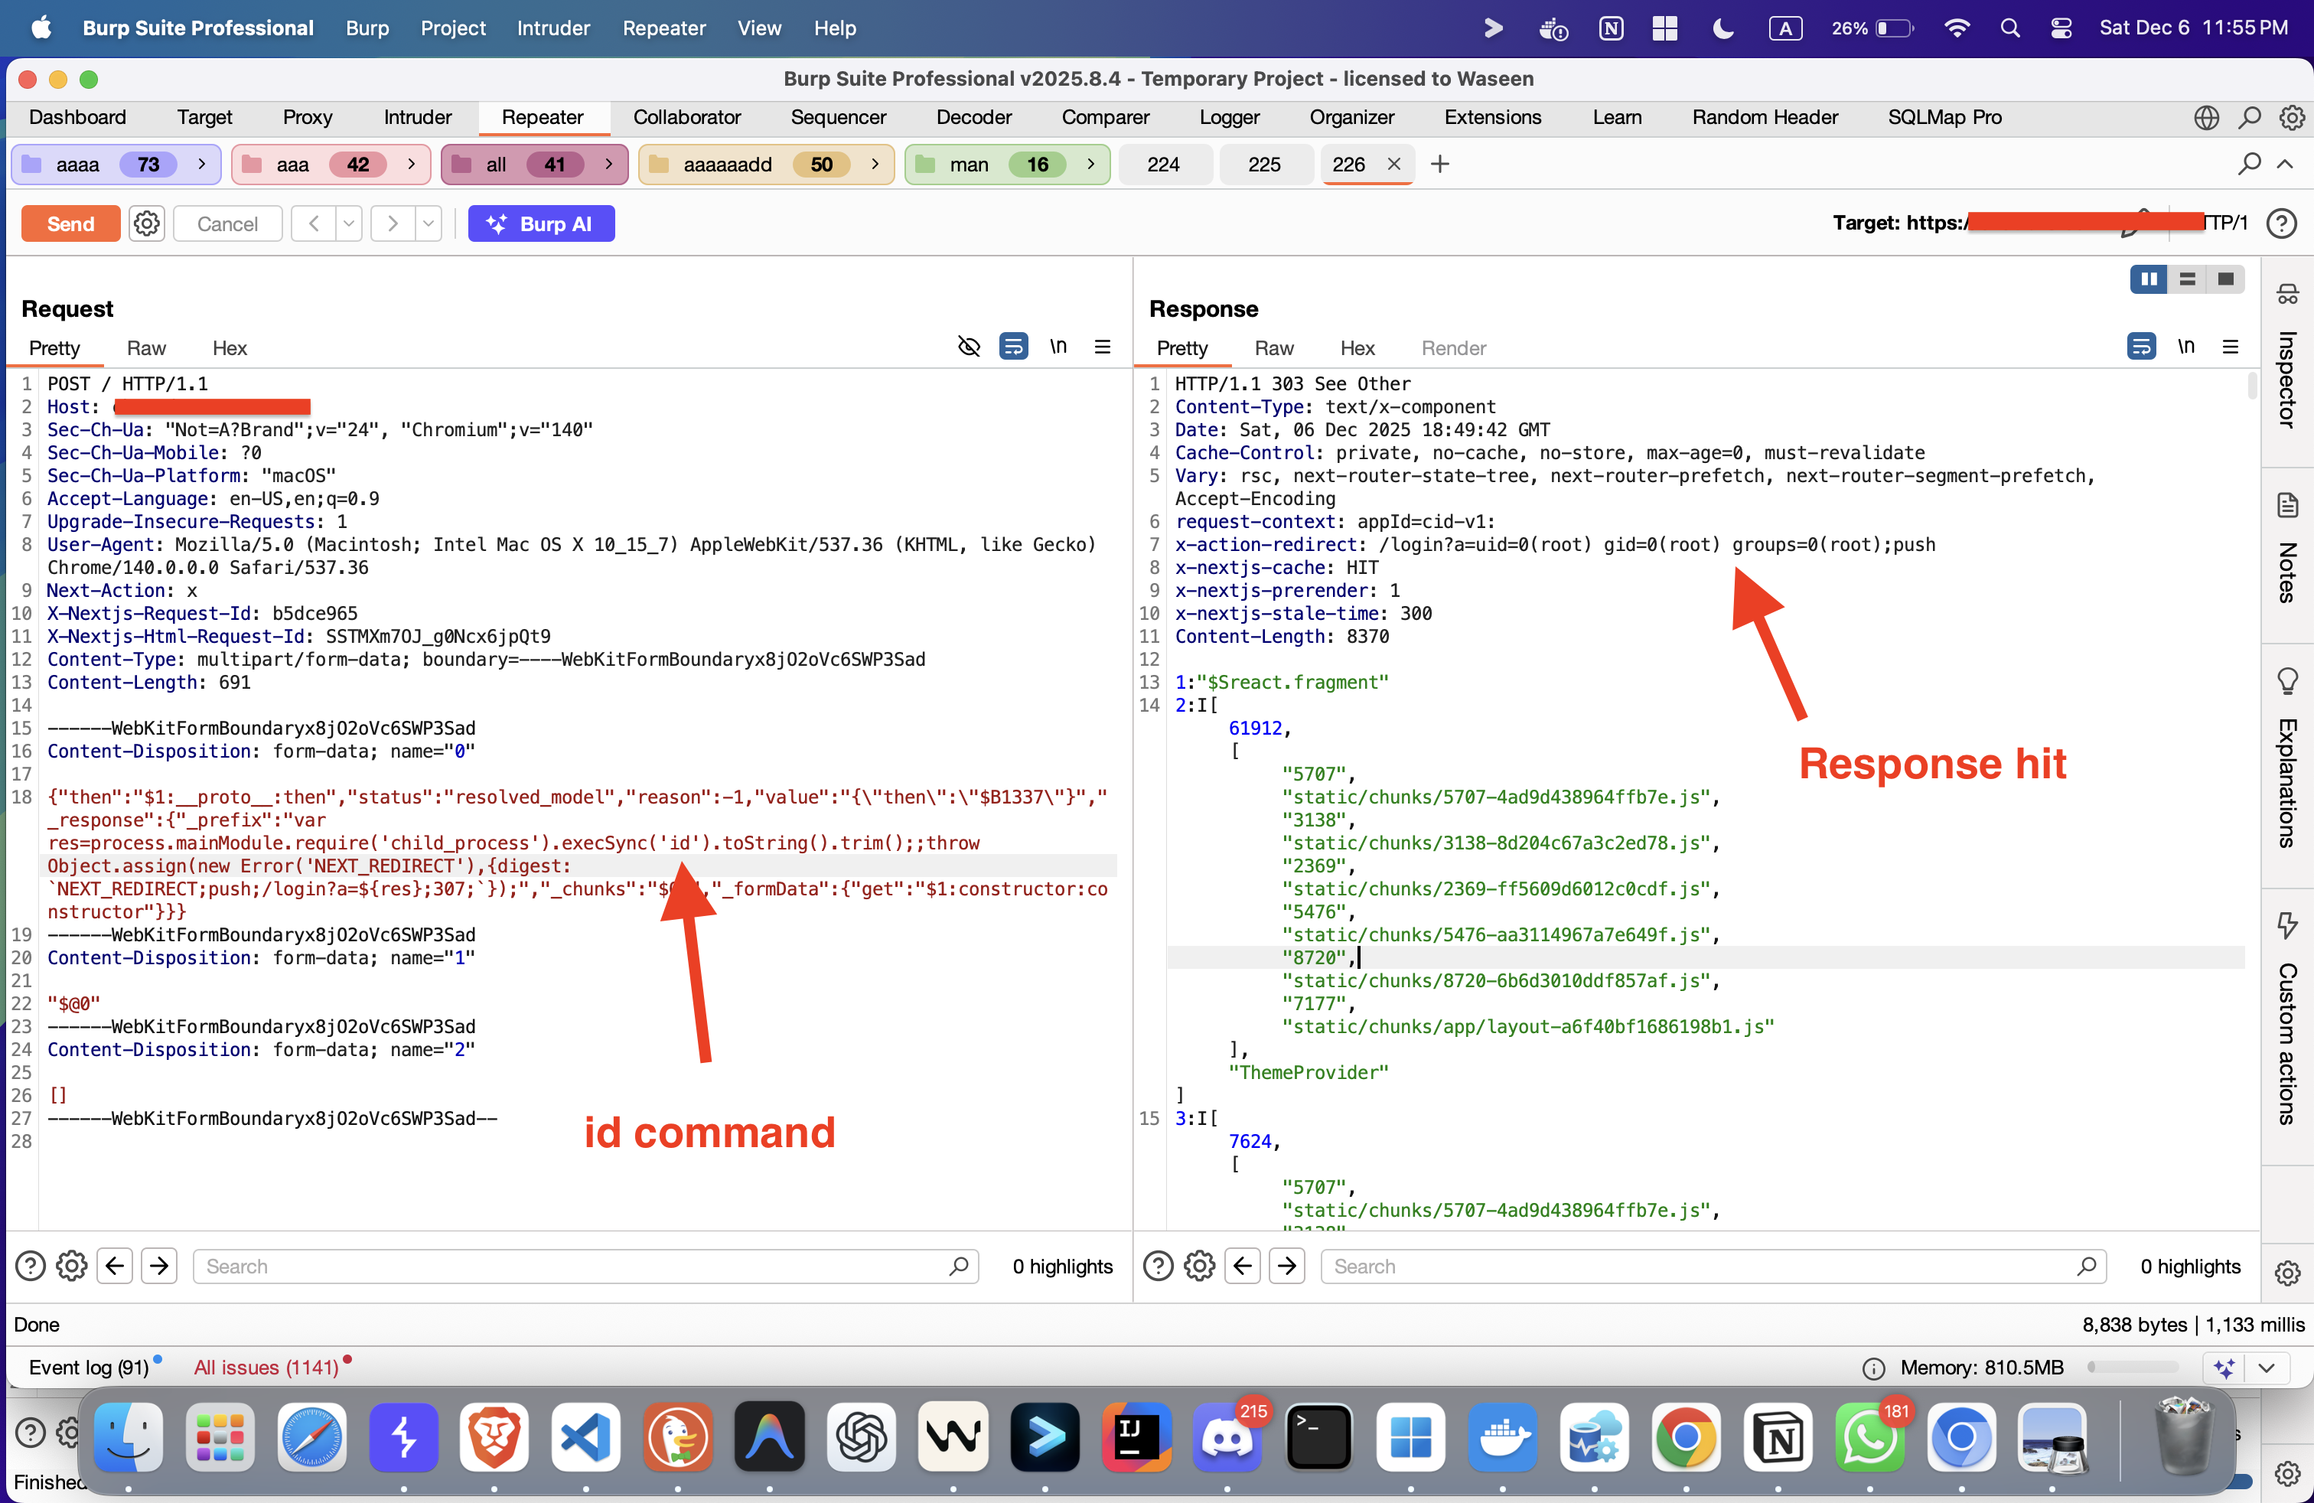Viewport: 2314px width, 1503px height.
Task: Open the forward history dropdown arrow
Action: click(429, 223)
